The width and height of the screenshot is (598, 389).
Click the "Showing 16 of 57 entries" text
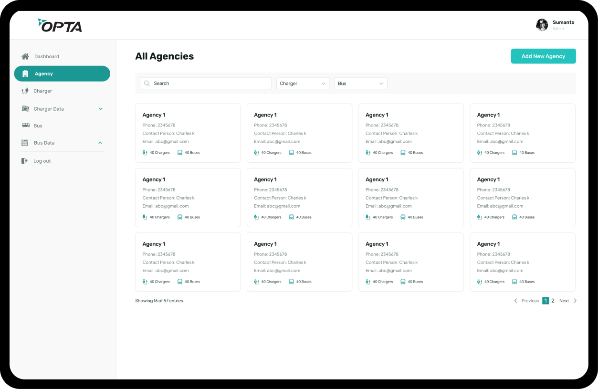pyautogui.click(x=159, y=301)
